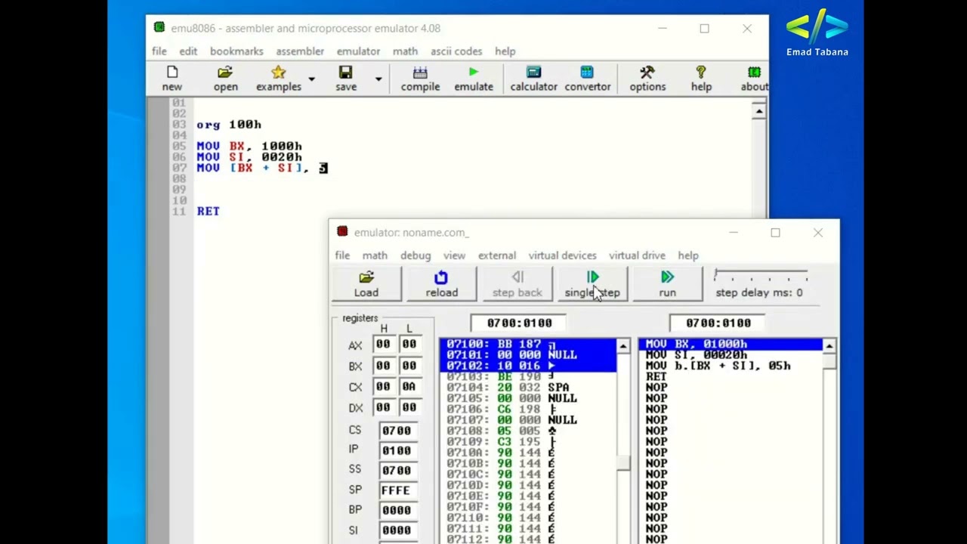Viewport: 967px width, 544px height.
Task: Open the virtual devices menu
Action: pos(562,255)
